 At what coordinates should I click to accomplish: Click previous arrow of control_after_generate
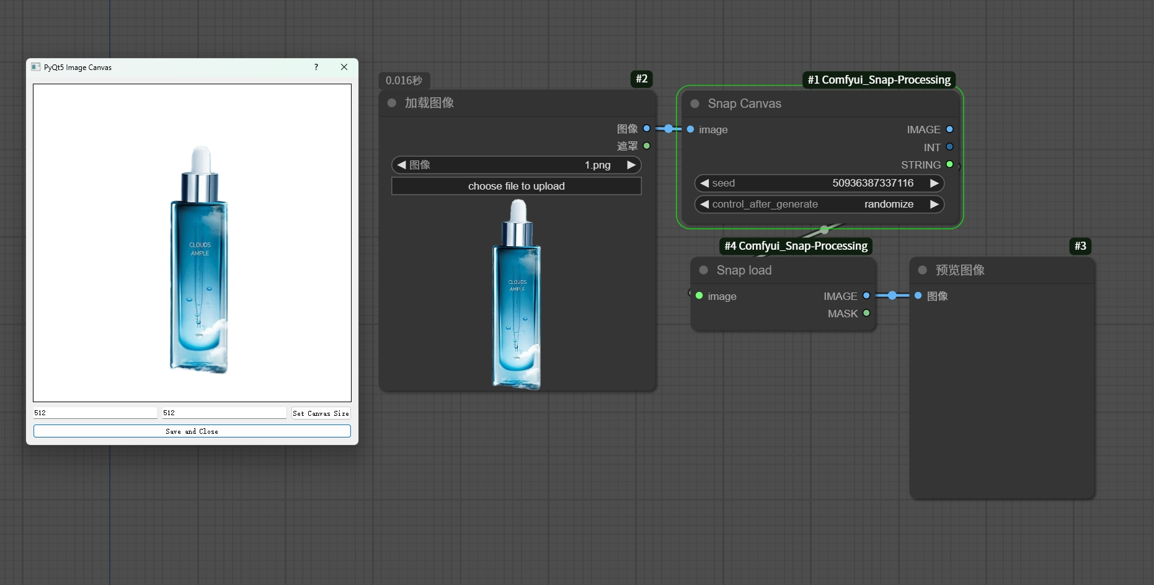(x=704, y=204)
